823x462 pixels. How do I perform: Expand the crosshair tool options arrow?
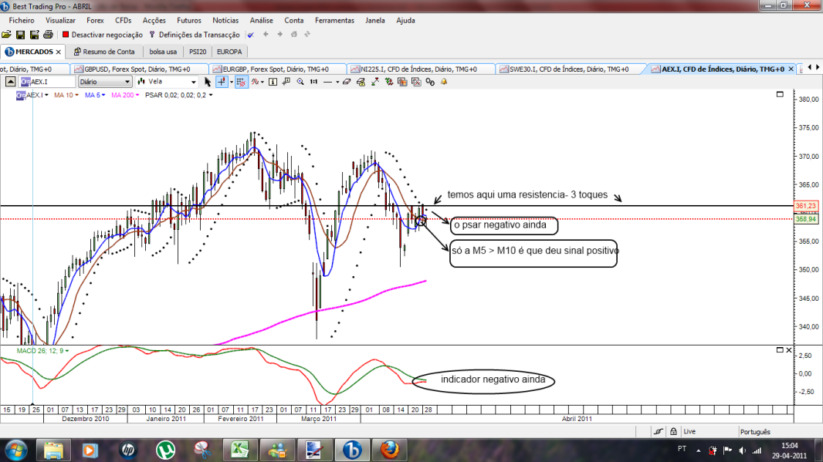pos(232,82)
